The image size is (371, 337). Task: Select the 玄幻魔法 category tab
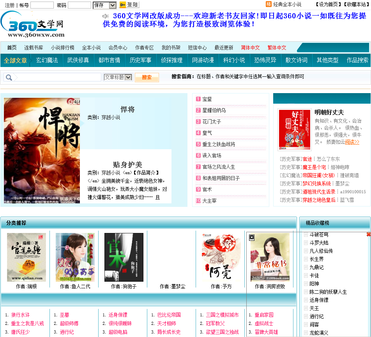coord(47,60)
